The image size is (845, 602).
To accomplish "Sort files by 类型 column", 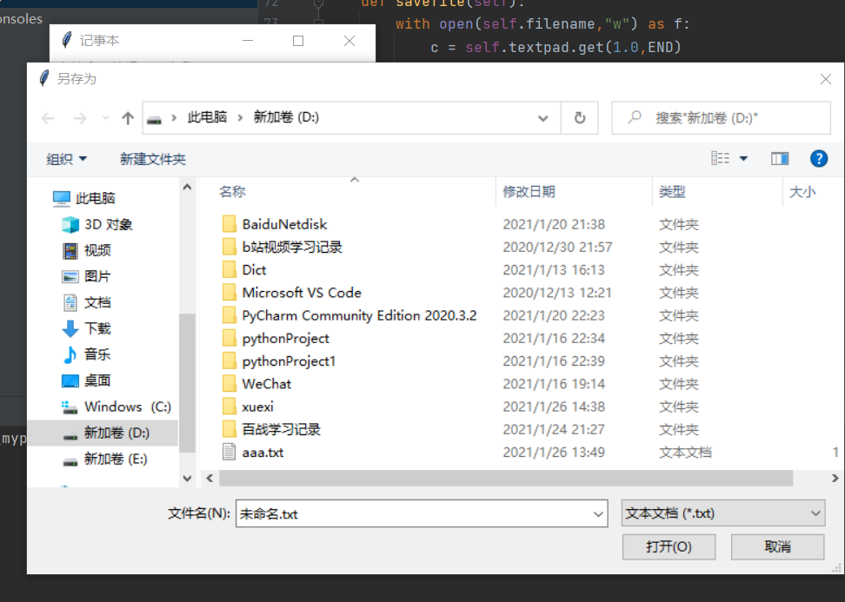I will (x=672, y=192).
